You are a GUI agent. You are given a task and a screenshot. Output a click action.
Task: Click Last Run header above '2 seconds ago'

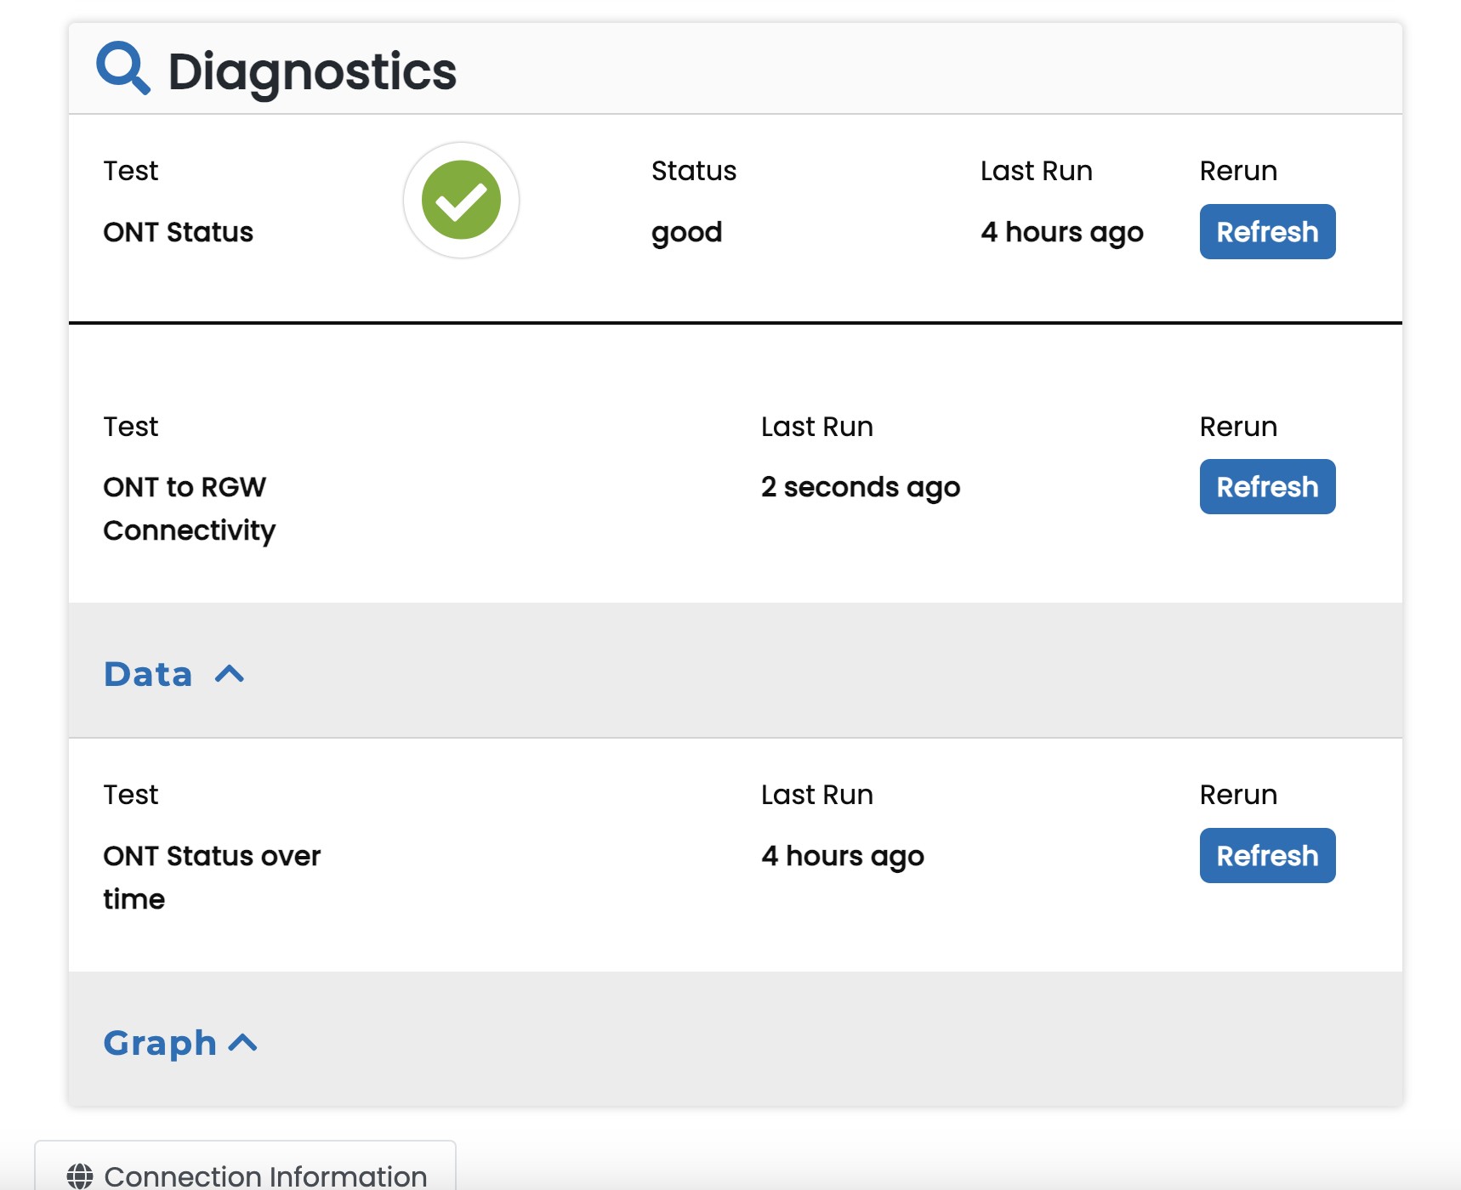point(816,427)
